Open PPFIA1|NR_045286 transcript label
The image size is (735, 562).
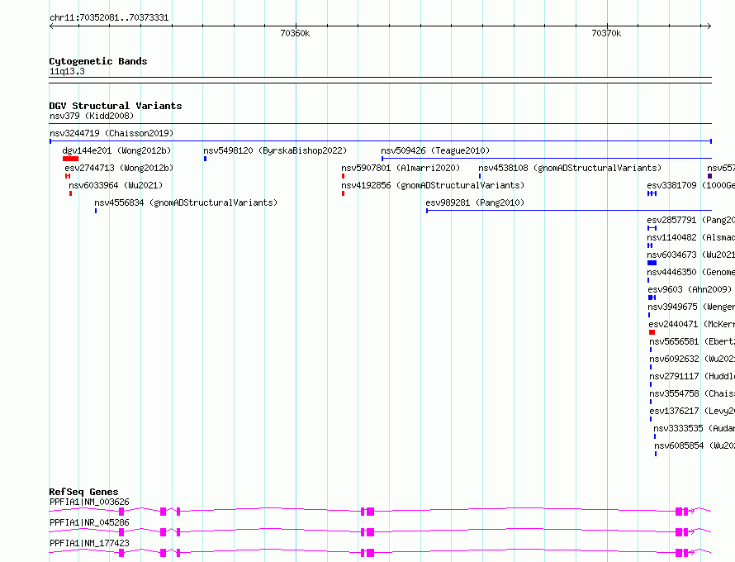click(89, 522)
